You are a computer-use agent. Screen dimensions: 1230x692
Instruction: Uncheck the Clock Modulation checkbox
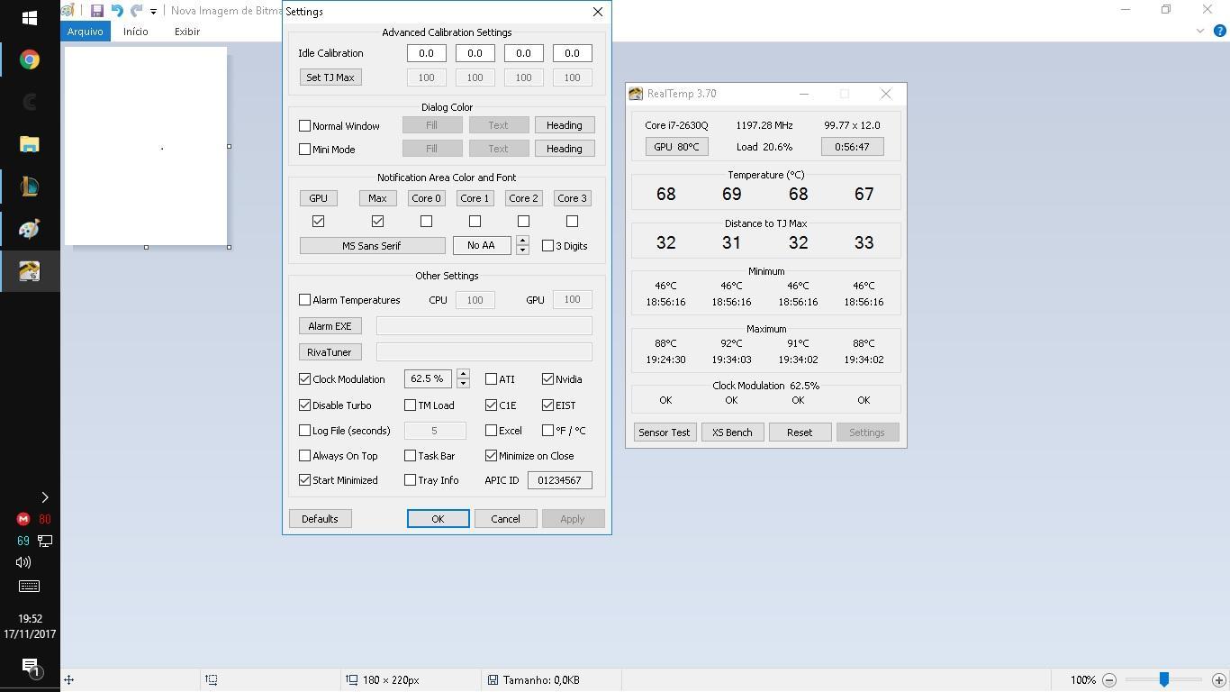click(x=304, y=379)
